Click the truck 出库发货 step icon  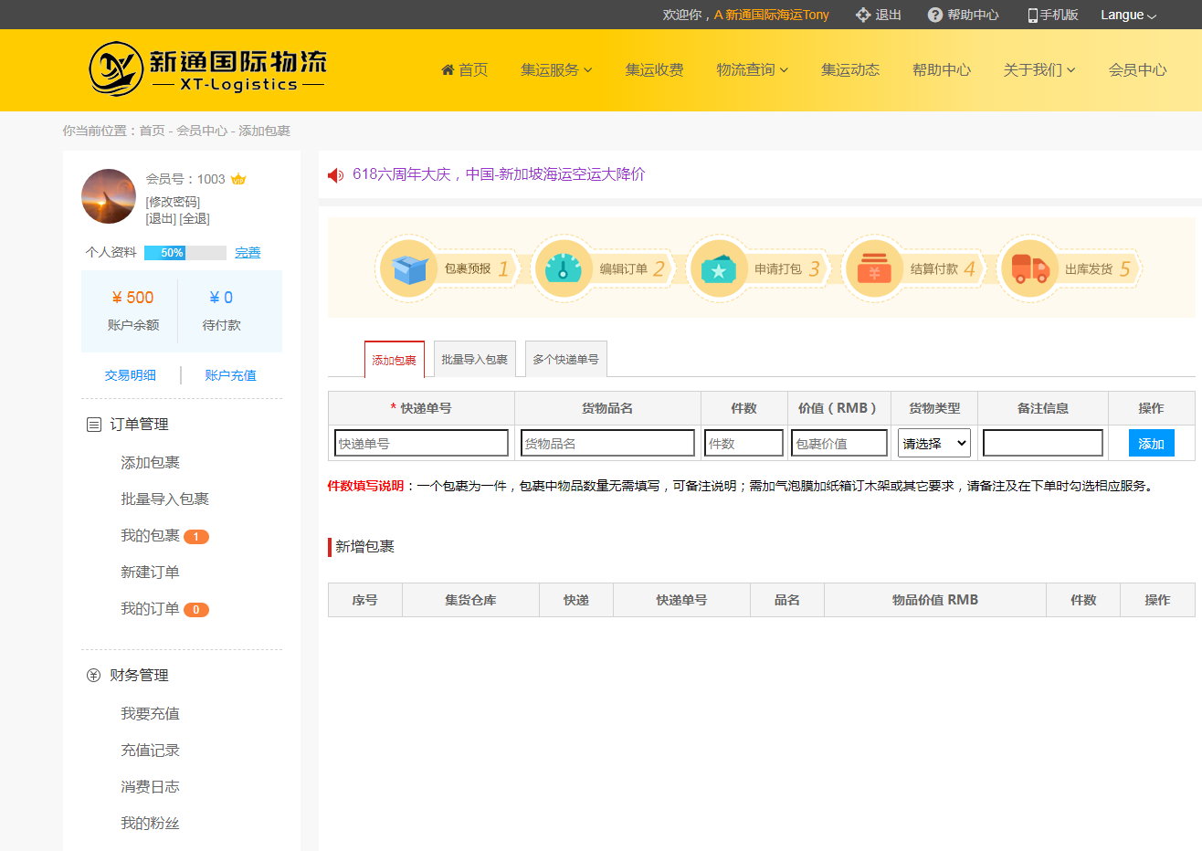tap(1029, 268)
